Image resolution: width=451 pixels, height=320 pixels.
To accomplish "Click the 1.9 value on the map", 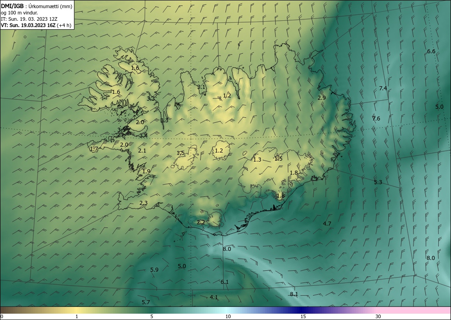I will point(147,172).
